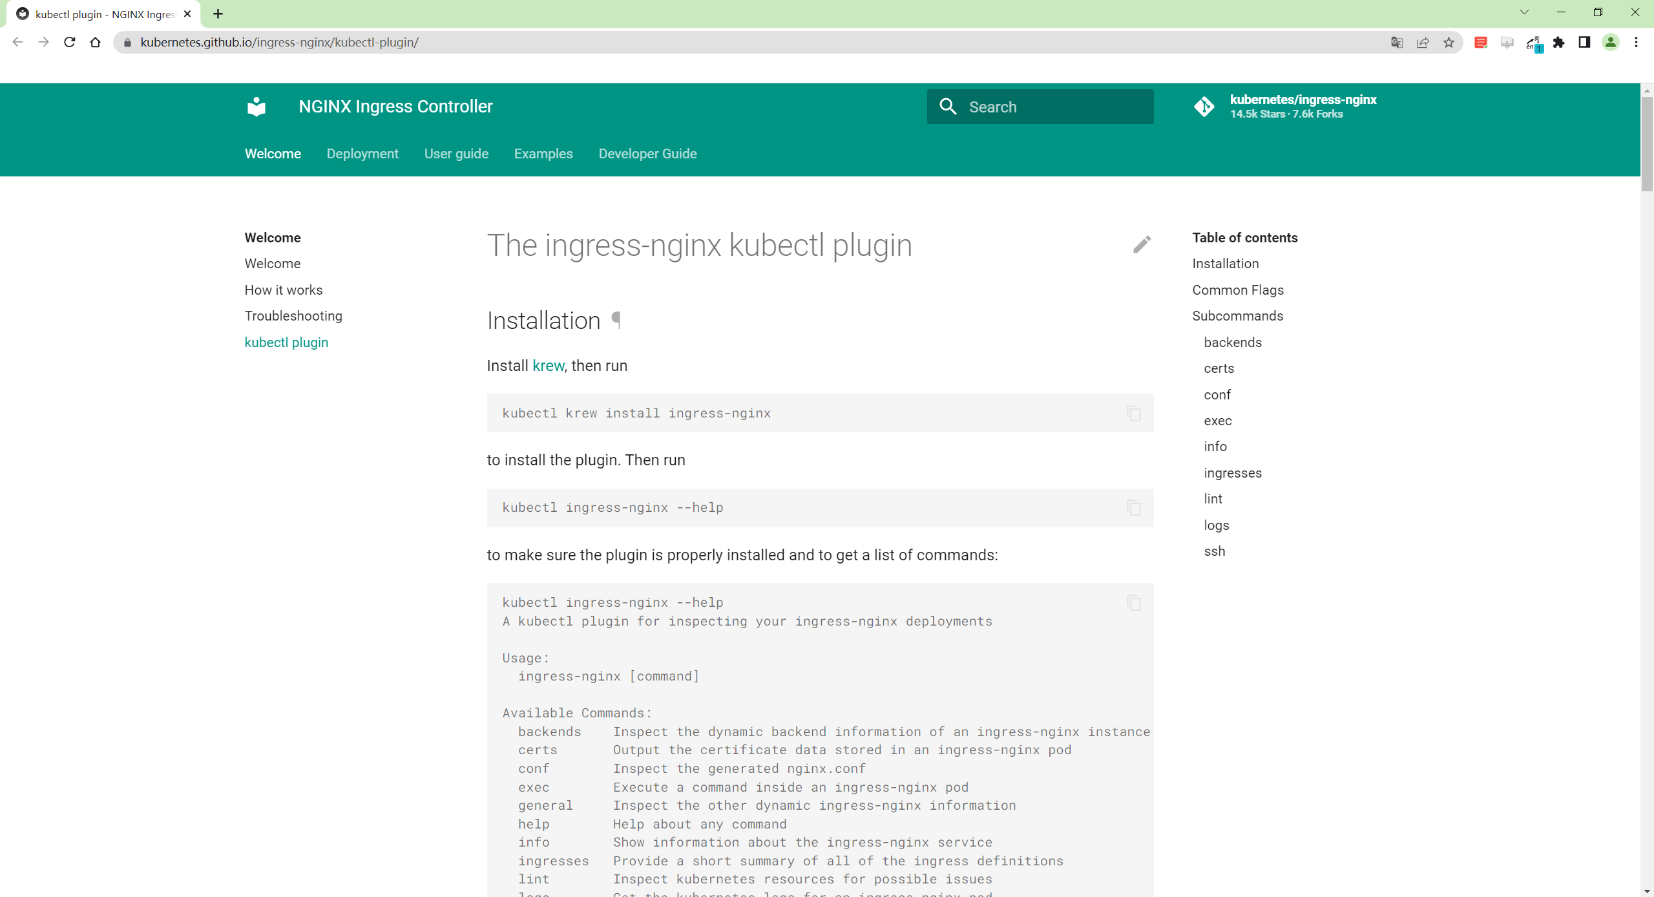Open the grey reader extension icon
Image resolution: width=1654 pixels, height=897 pixels.
point(1507,43)
